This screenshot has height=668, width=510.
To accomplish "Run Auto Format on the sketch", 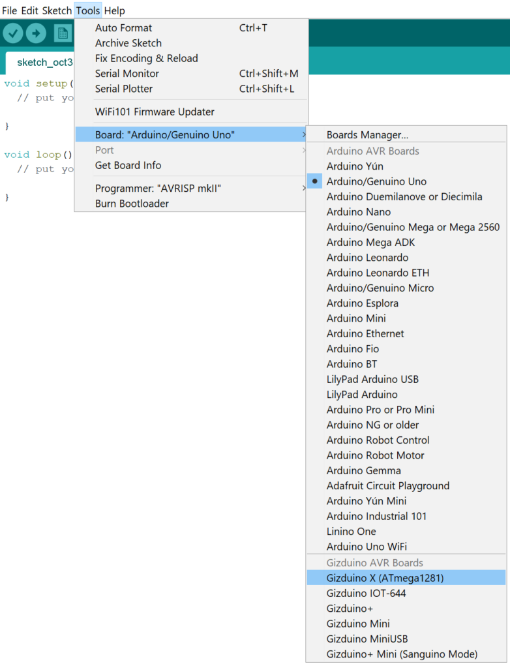I will [123, 27].
